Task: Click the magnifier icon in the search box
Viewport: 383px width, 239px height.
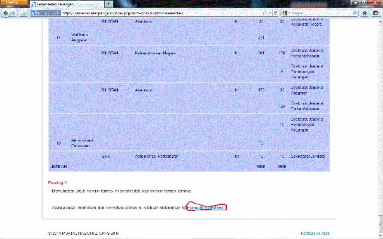Action: tap(353, 13)
